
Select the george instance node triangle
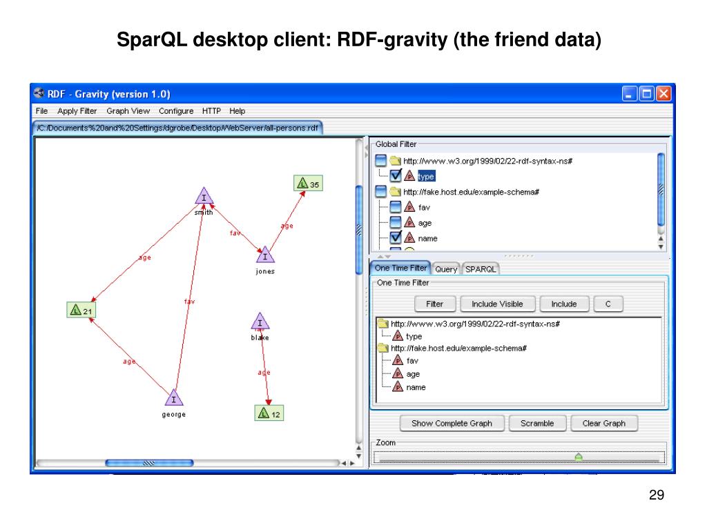tap(173, 398)
